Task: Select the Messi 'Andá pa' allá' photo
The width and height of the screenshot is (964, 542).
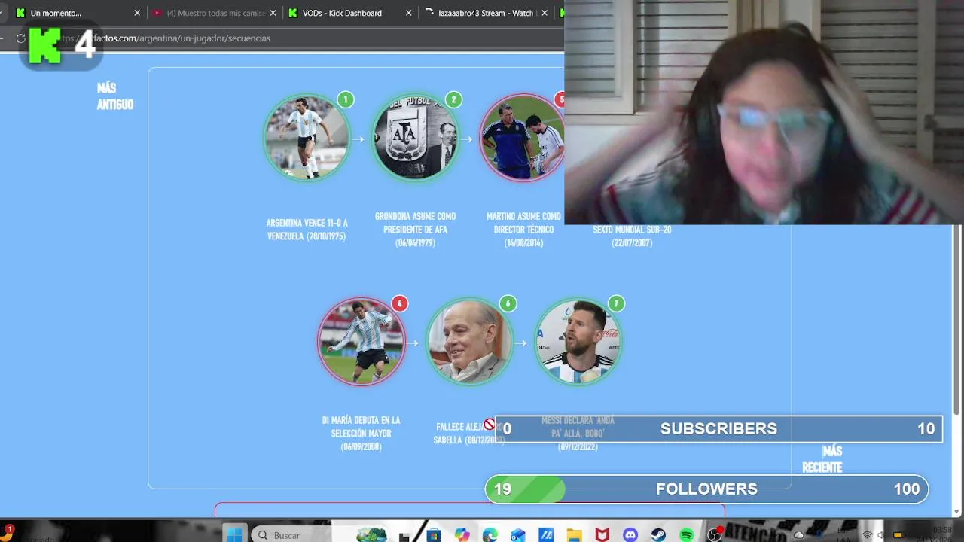Action: click(x=578, y=342)
